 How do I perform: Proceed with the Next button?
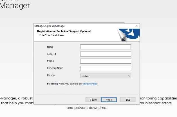(109, 100)
